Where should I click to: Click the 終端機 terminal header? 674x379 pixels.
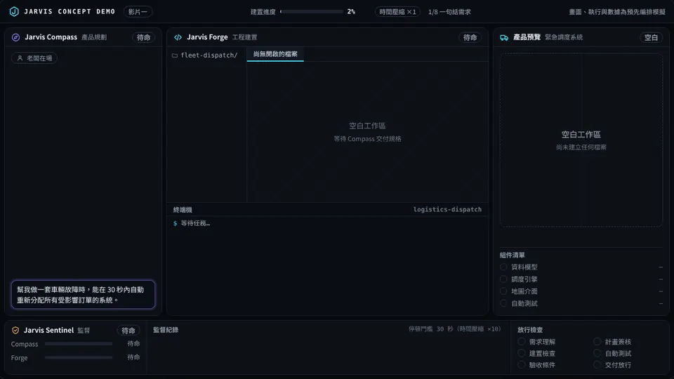click(183, 210)
